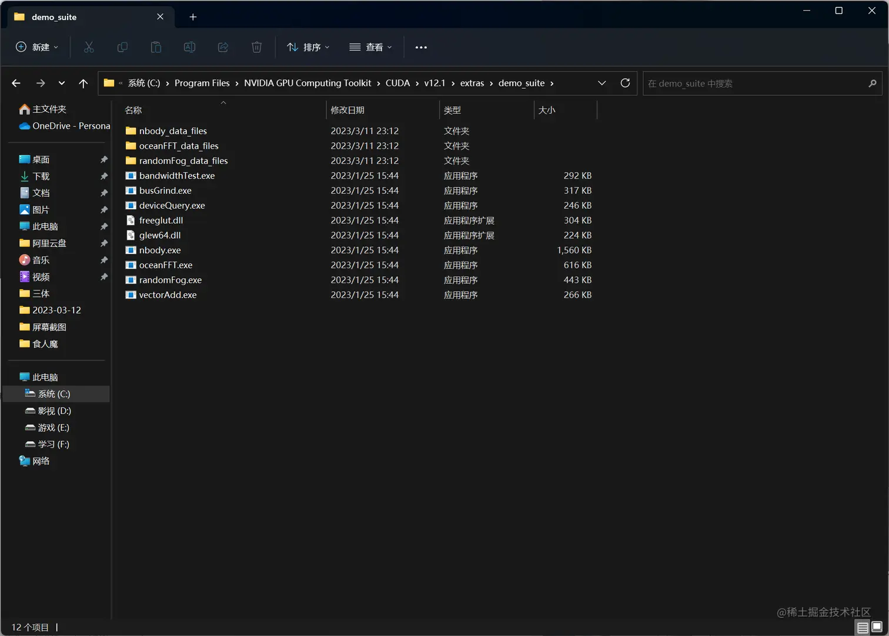Click the Delete trash can icon
The width and height of the screenshot is (889, 636).
pos(256,47)
